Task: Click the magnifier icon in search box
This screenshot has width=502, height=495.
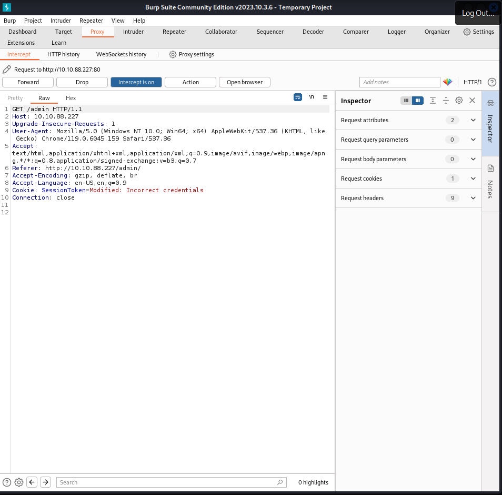Action: 280,482
